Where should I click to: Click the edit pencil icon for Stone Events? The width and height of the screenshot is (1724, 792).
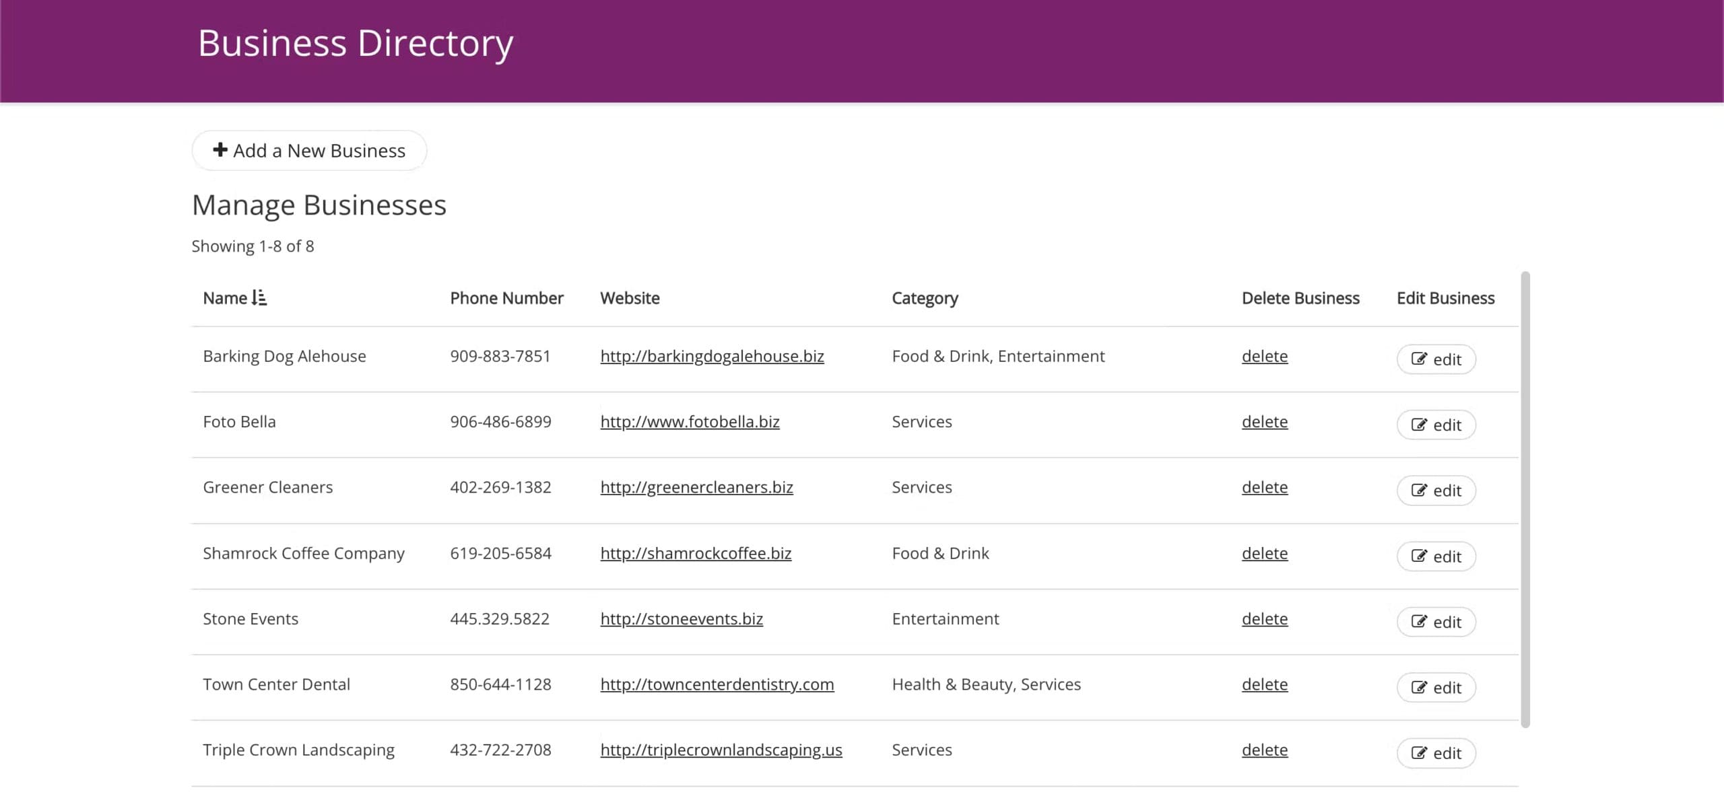1419,622
